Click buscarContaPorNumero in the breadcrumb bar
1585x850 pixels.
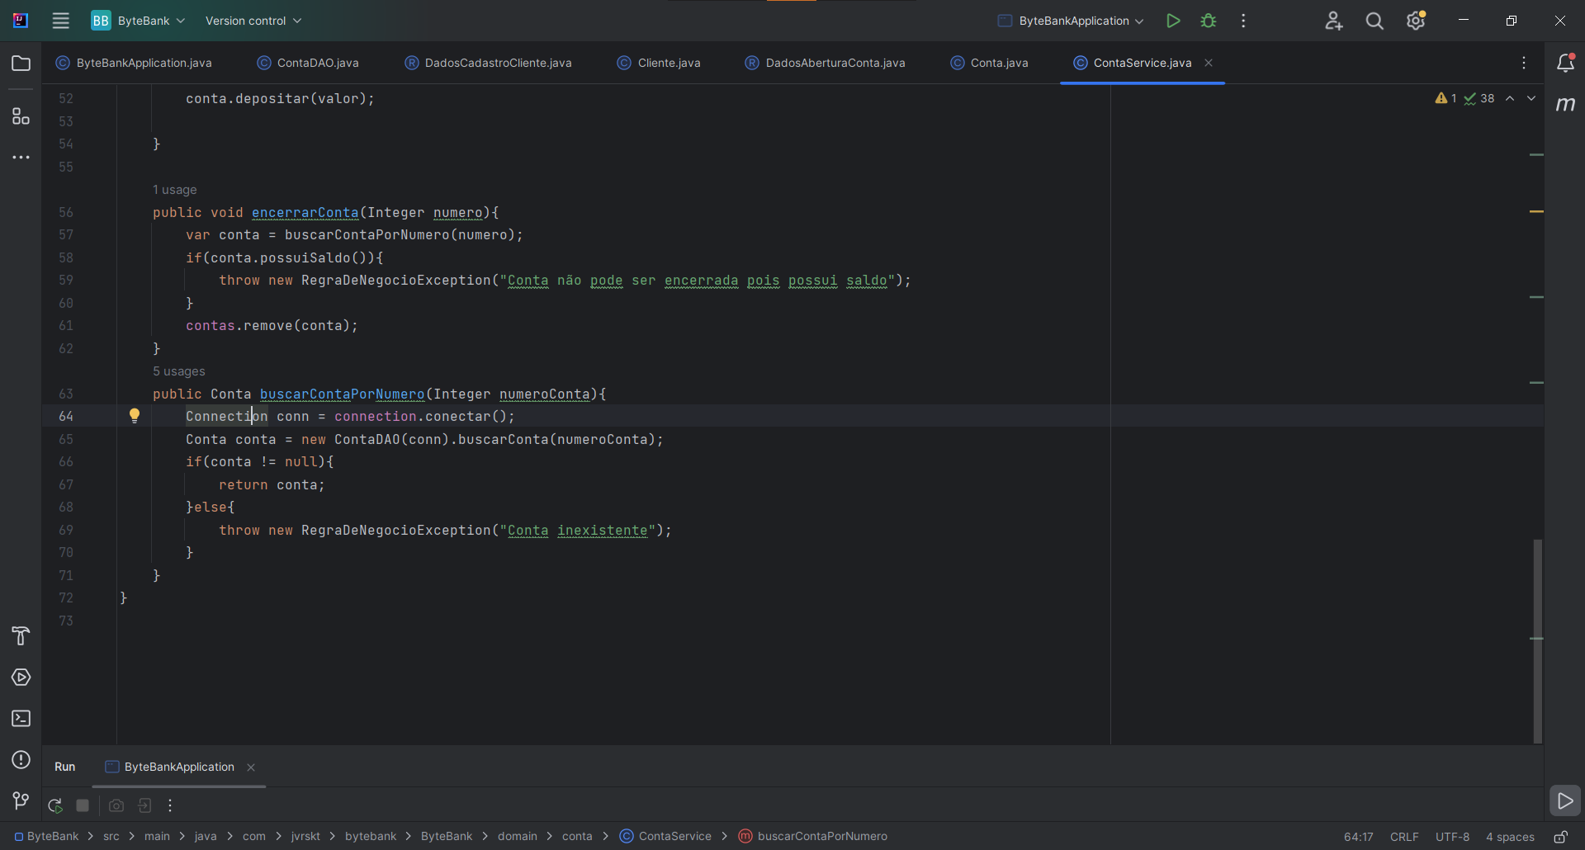coord(813,837)
